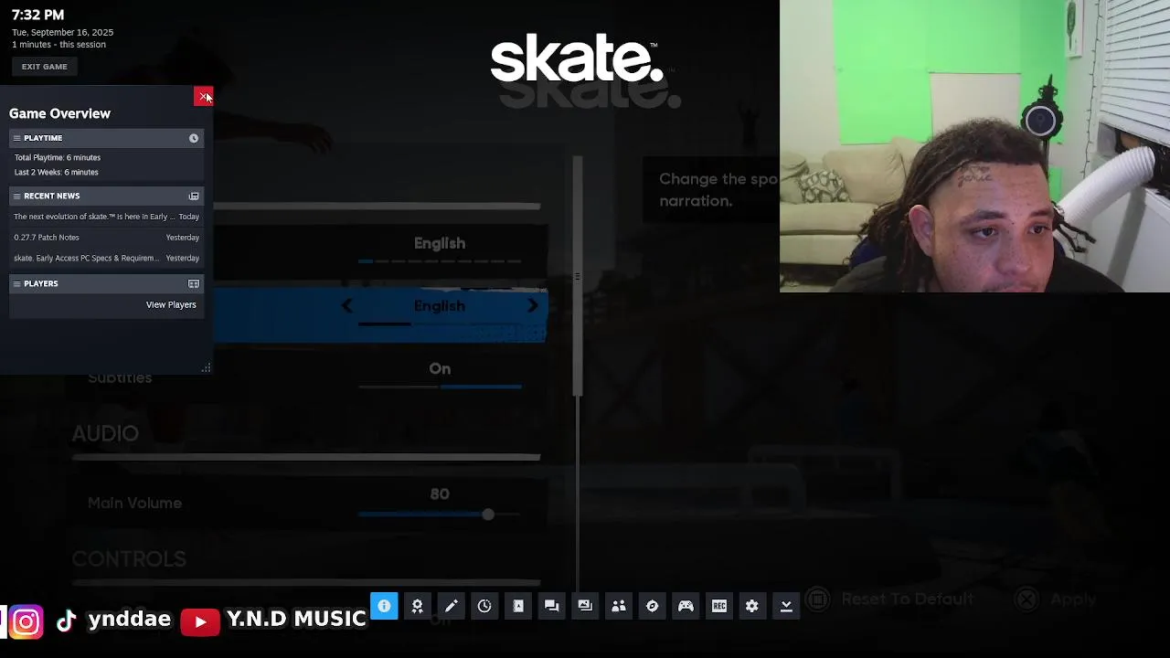
Task: Open the Notes pencil icon in overlay toolbar
Action: coord(451,606)
